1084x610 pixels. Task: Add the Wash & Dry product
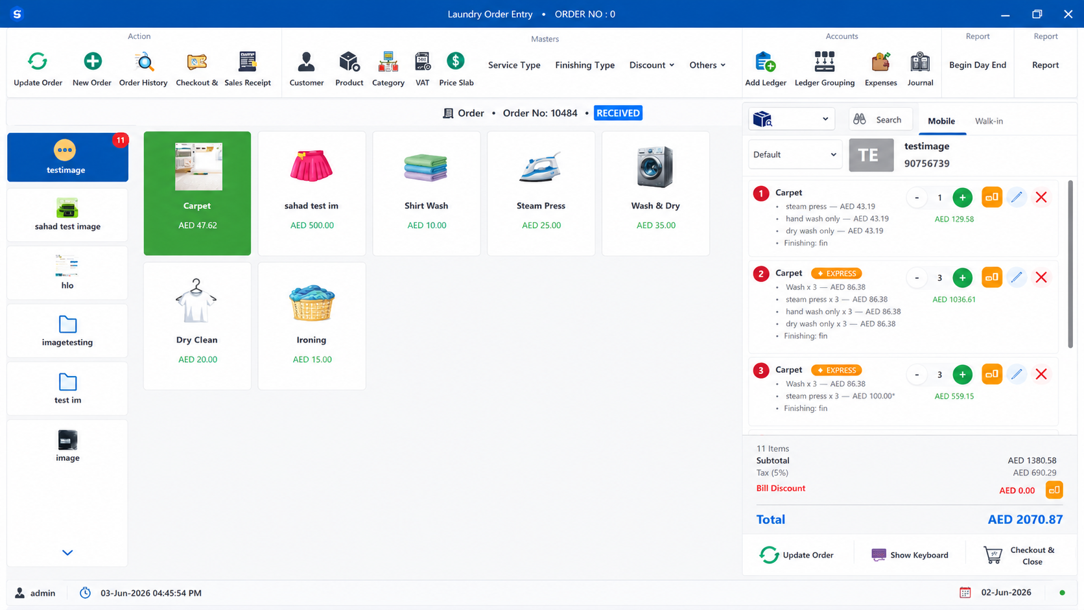point(655,193)
